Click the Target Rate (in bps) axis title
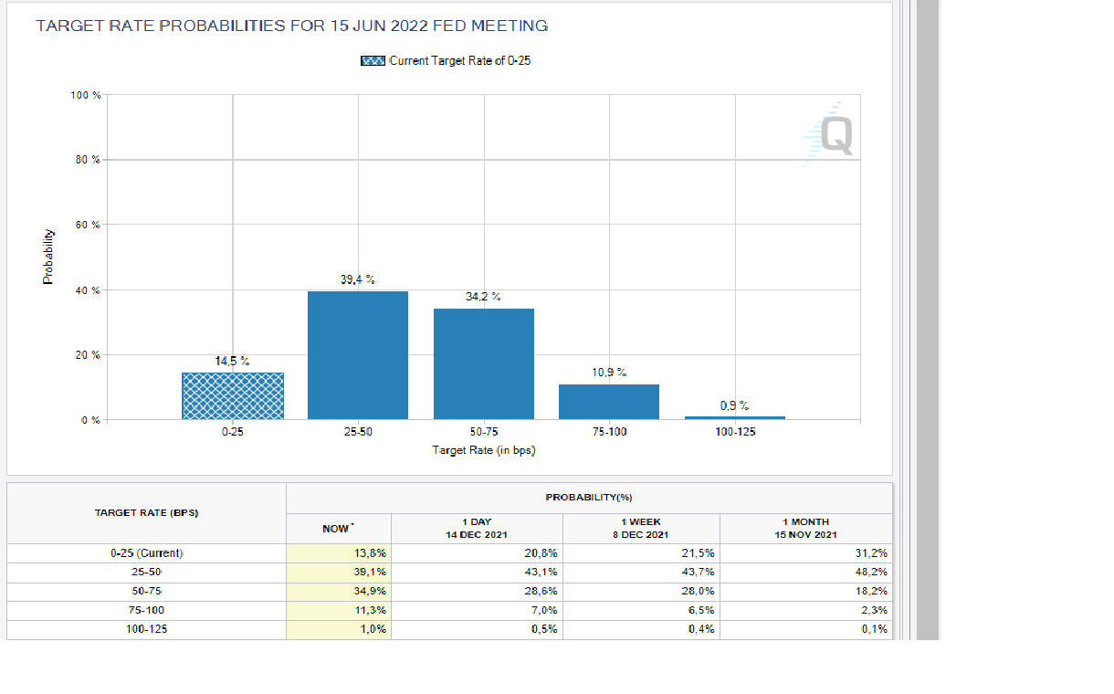 [483, 450]
